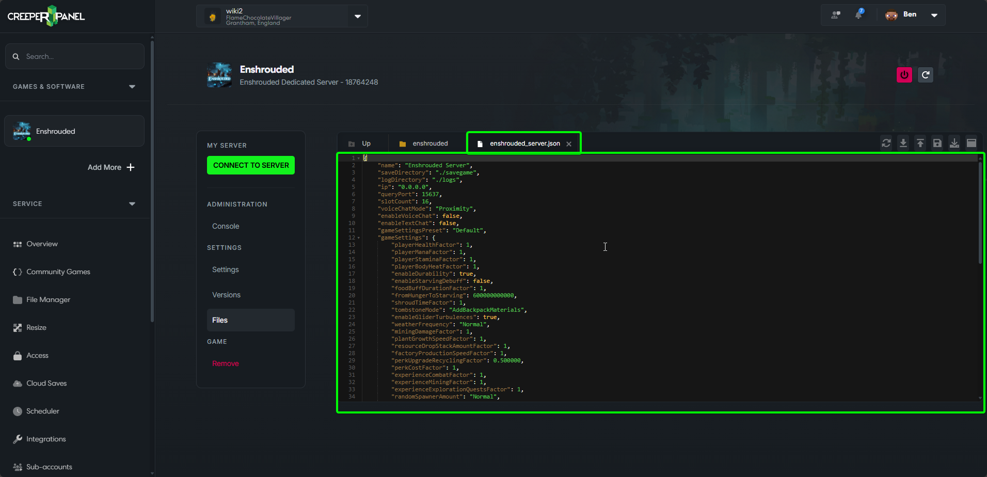Viewport: 987px width, 477px height.
Task: Open File Manager in the sidebar
Action: [x=41, y=299]
